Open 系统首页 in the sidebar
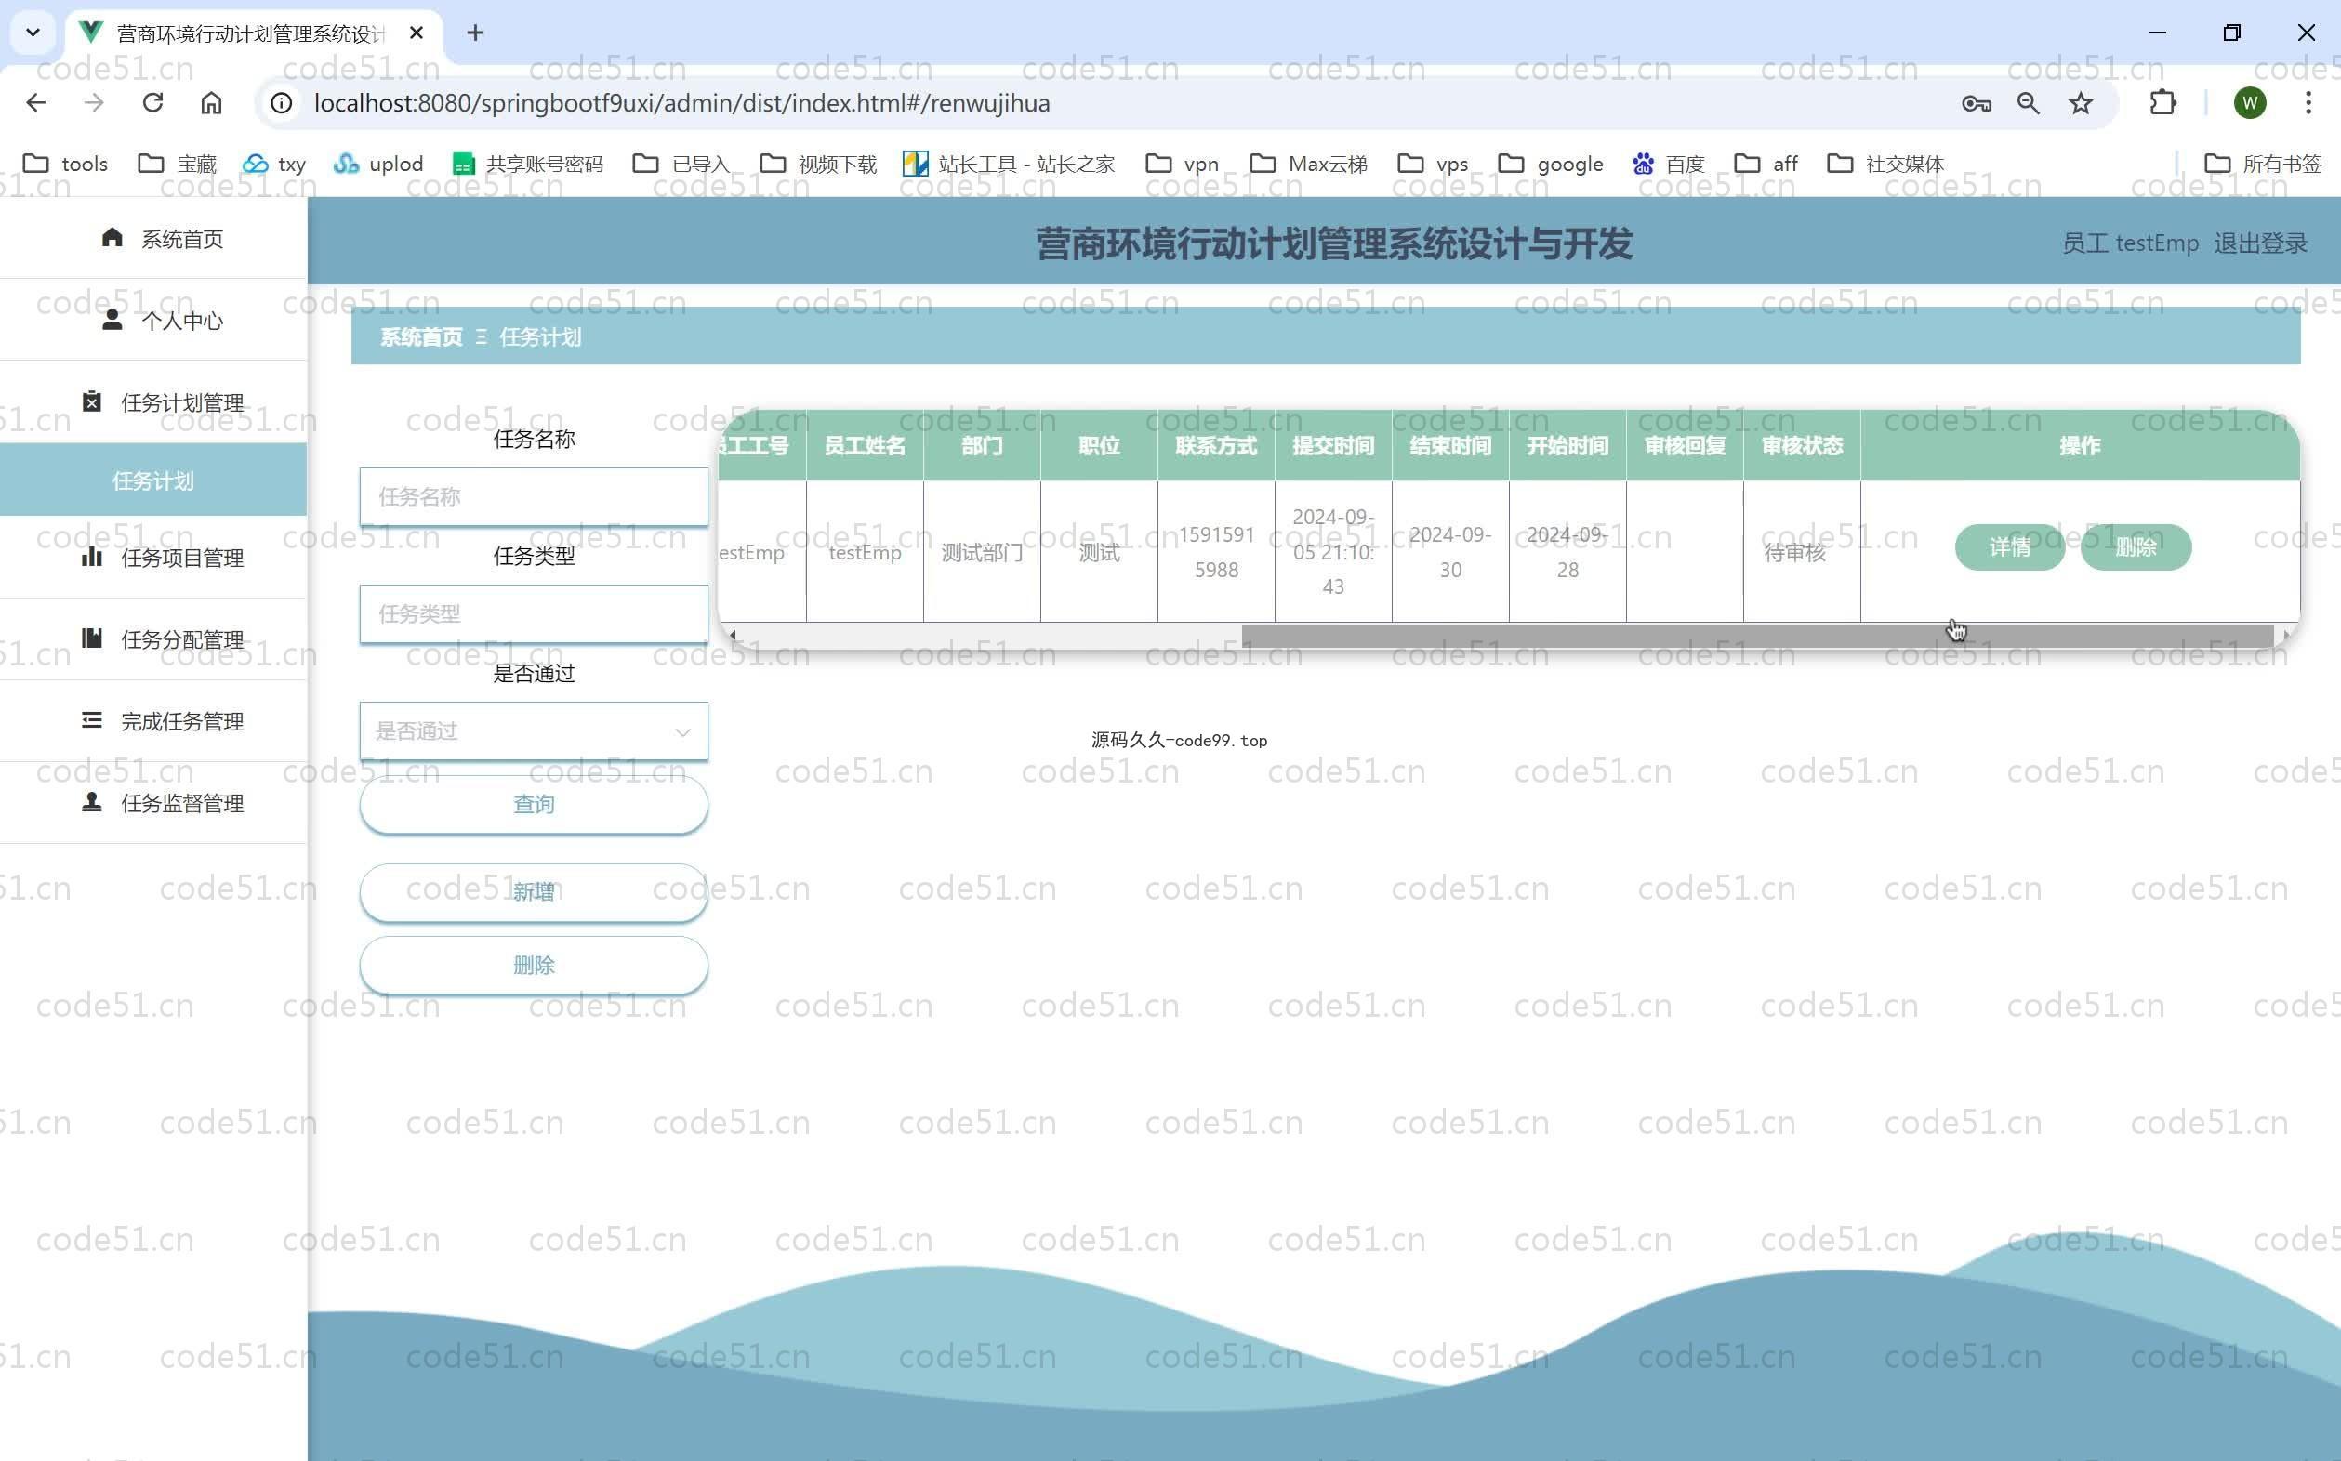Image resolution: width=2341 pixels, height=1461 pixels. pyautogui.click(x=153, y=238)
